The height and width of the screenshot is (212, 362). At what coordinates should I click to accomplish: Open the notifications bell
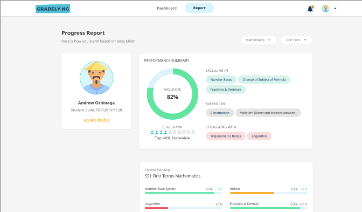[x=310, y=9]
